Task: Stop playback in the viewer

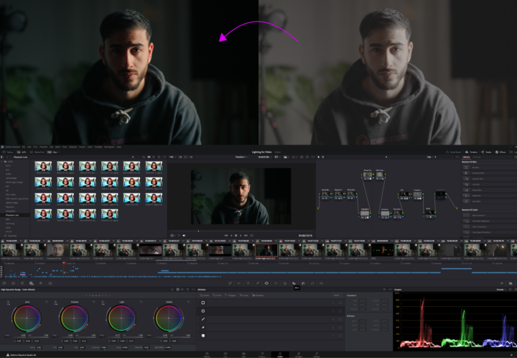Action: (236, 235)
